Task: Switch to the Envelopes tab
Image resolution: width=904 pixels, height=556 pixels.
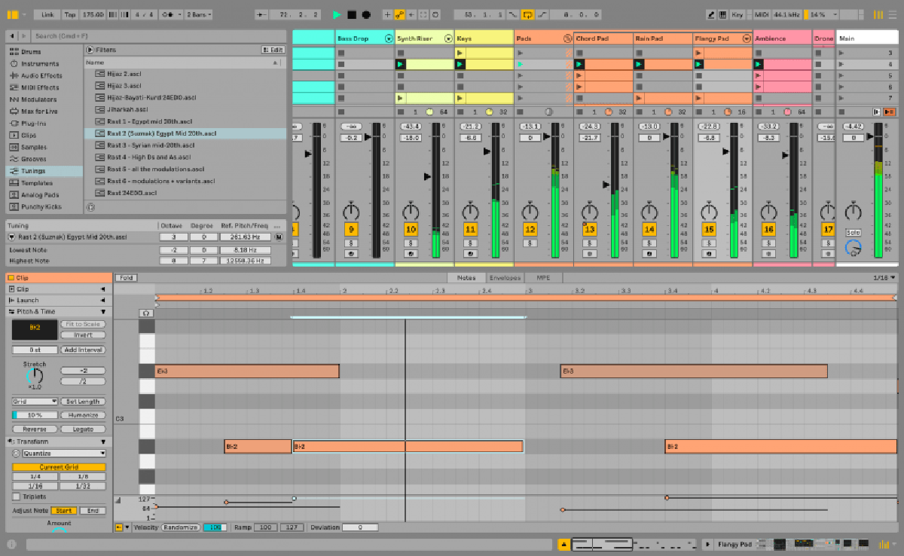Action: 503,278
